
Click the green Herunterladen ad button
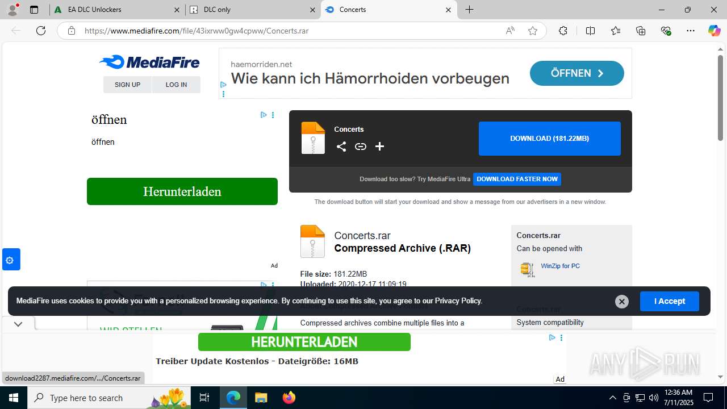tap(182, 191)
